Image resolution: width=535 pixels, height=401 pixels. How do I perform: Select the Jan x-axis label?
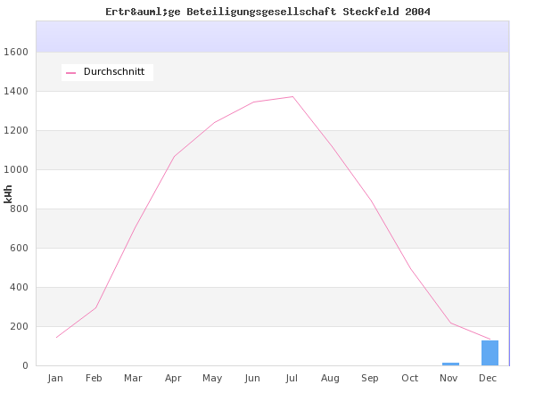55,378
